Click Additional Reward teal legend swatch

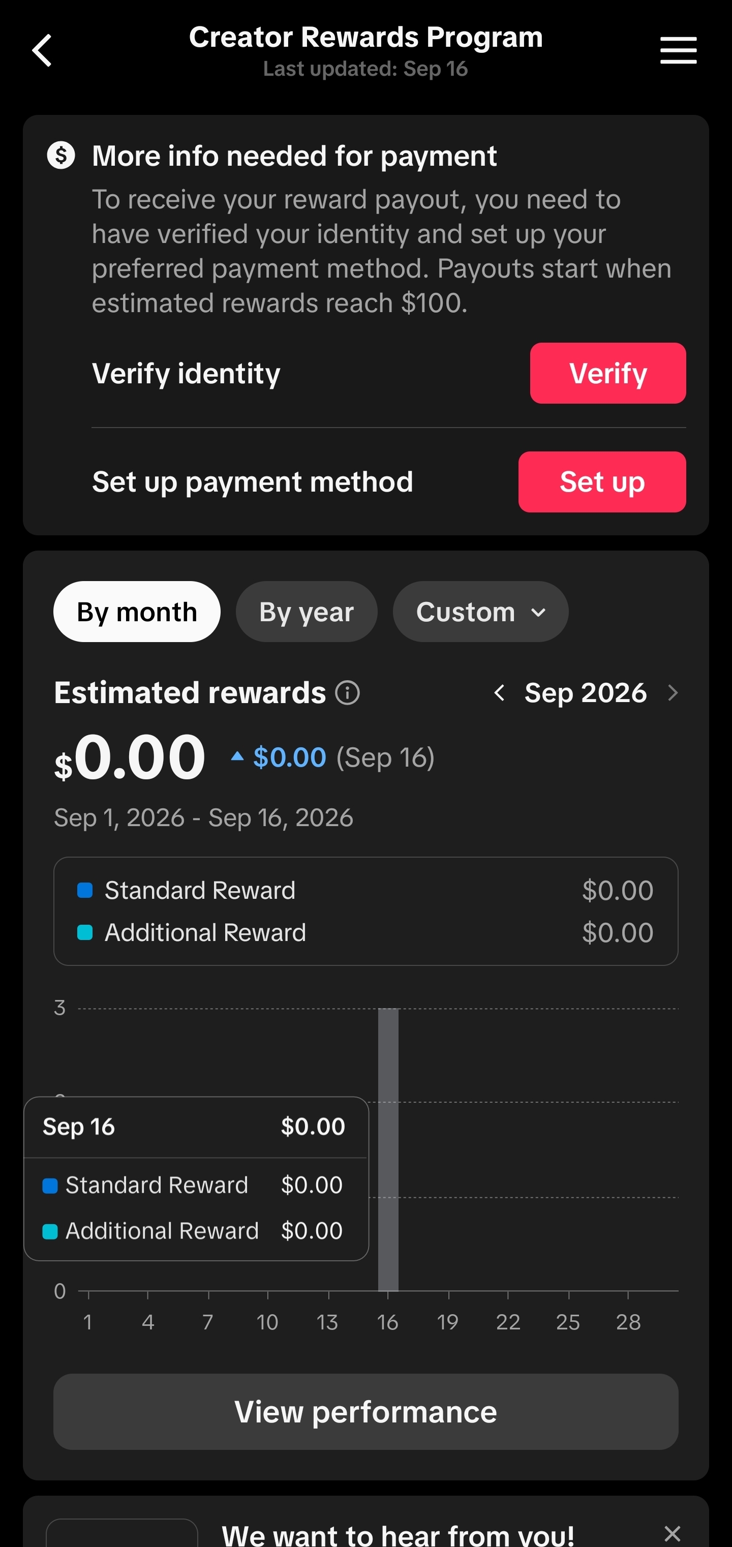click(x=85, y=933)
